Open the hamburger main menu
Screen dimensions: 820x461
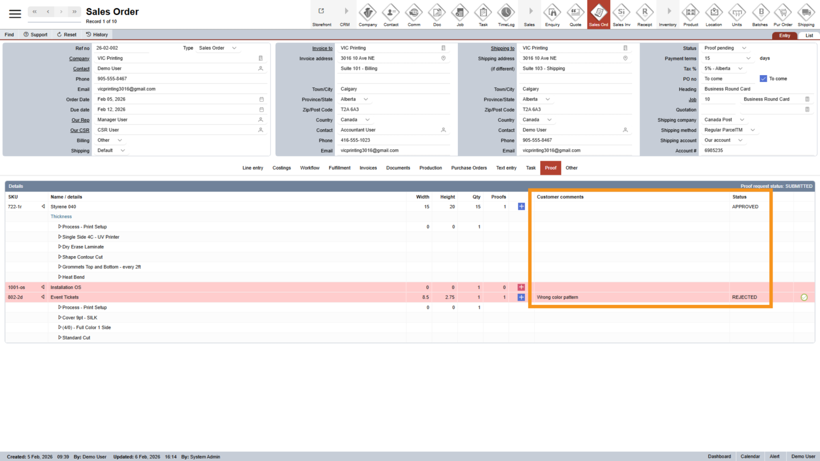click(x=15, y=14)
